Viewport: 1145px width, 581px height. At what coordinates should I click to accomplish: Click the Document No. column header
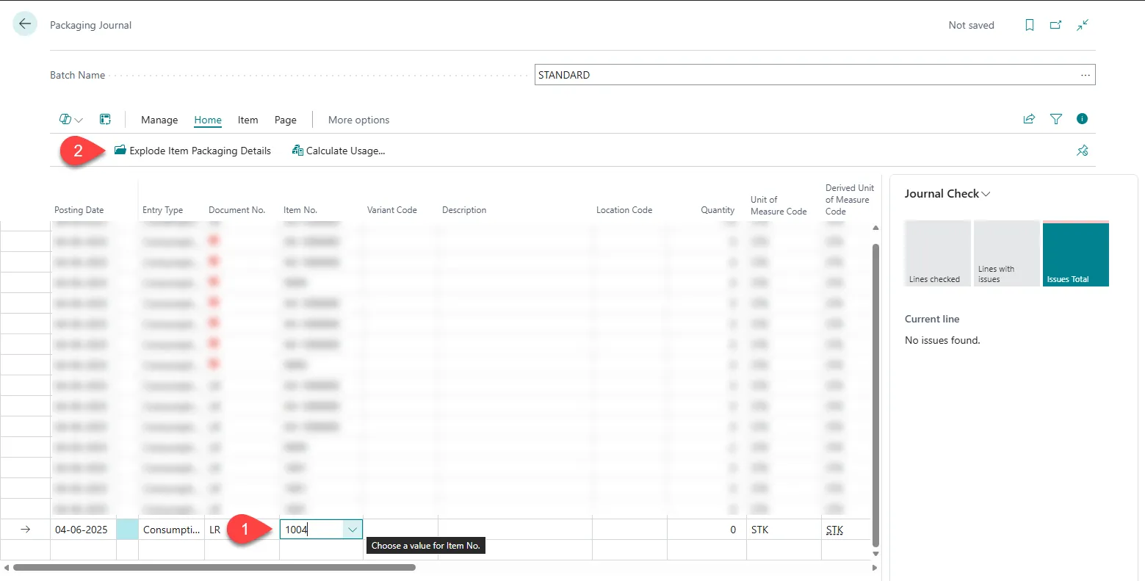click(x=236, y=210)
